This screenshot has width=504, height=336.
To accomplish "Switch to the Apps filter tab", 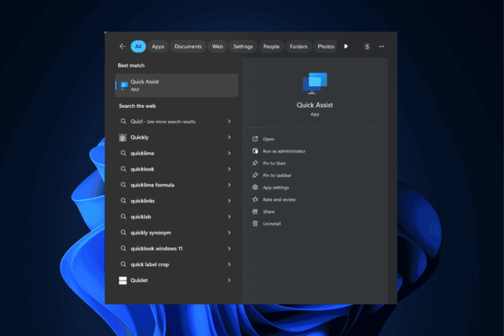I will [158, 46].
